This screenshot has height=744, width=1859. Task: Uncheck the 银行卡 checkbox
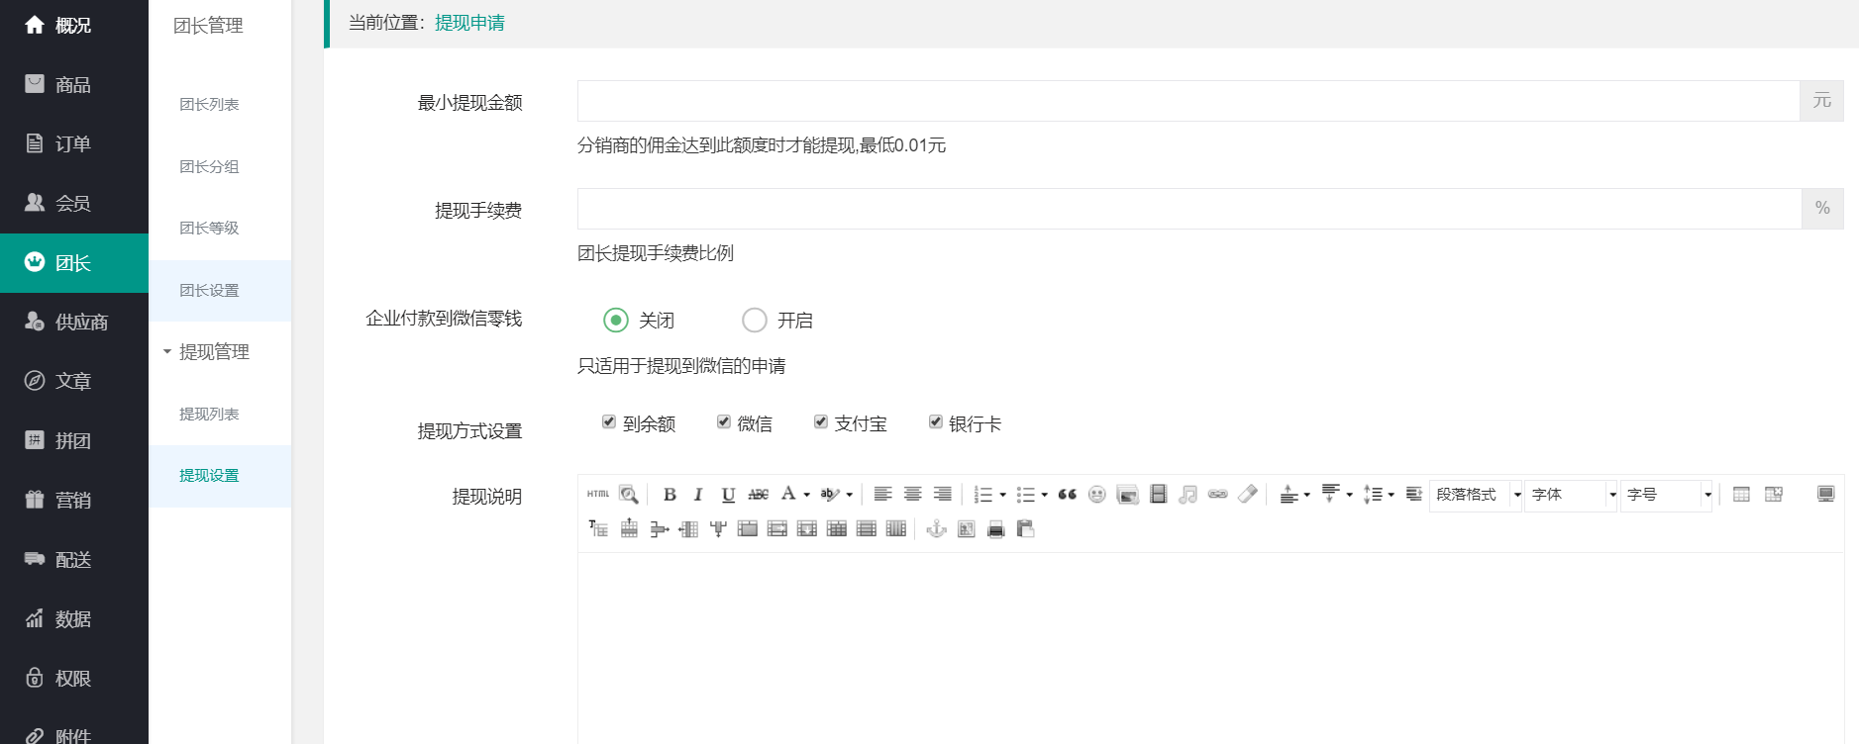pos(935,421)
